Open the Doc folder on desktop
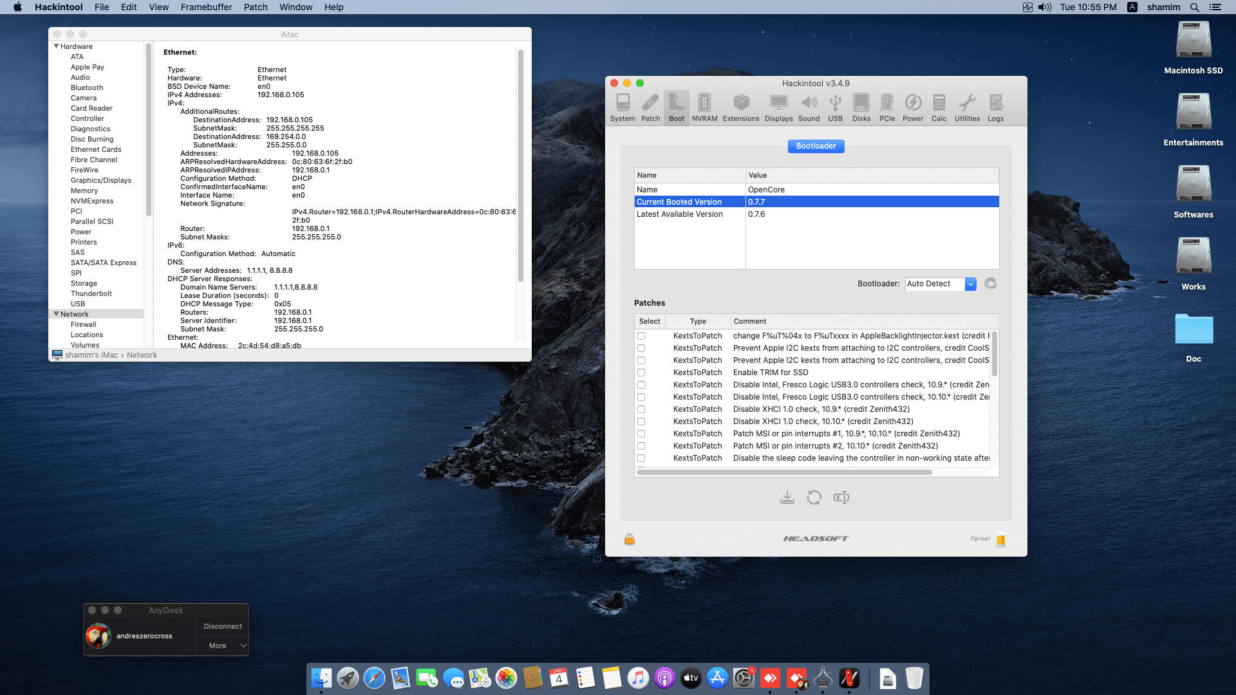This screenshot has height=695, width=1236. point(1194,338)
